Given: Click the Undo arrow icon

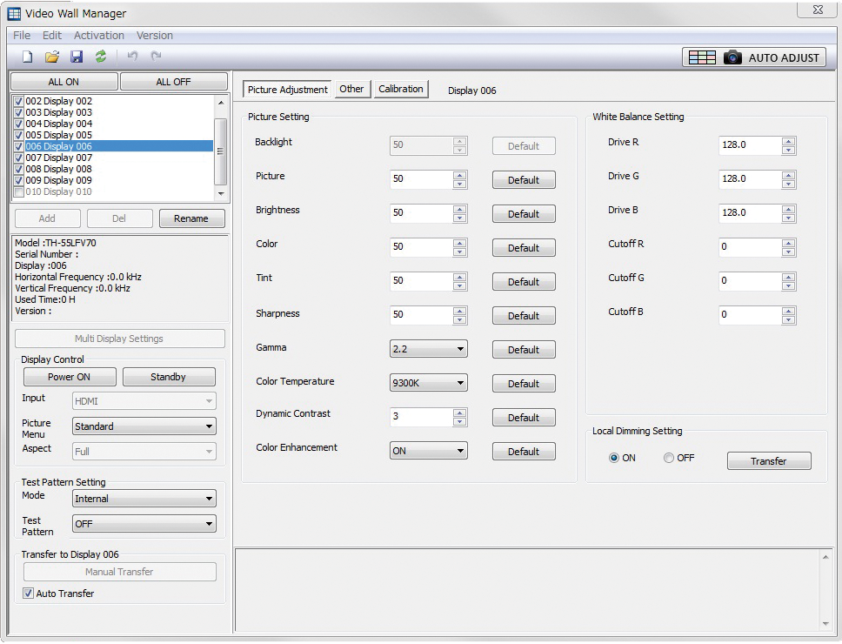Looking at the screenshot, I should pyautogui.click(x=132, y=57).
